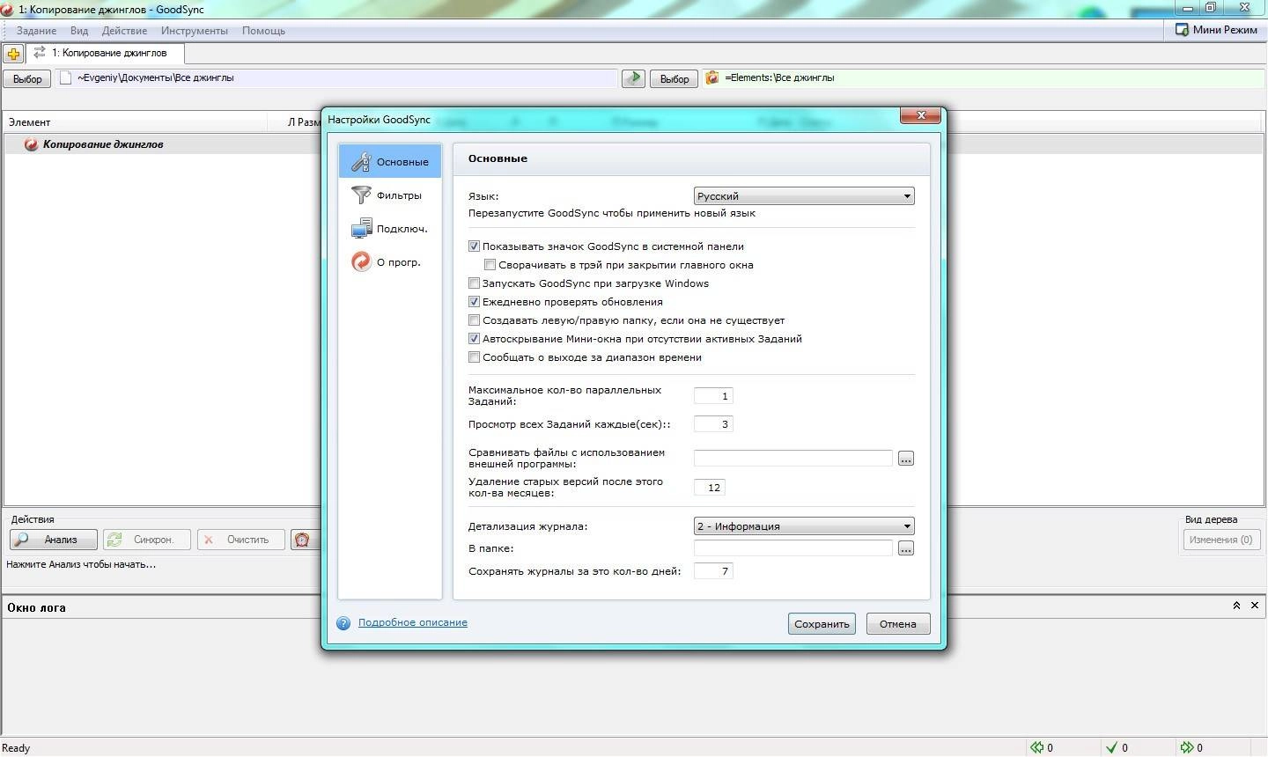Click the Elements drive icon in right path
Screen dimensions: 1268x757
click(712, 77)
